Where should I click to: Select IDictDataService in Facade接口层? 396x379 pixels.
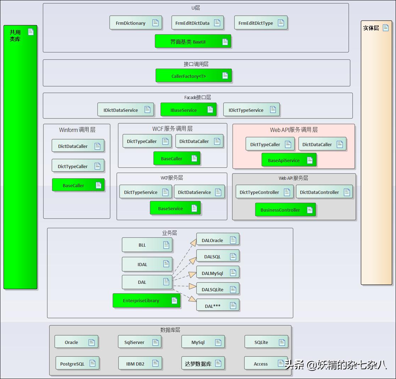pos(126,109)
